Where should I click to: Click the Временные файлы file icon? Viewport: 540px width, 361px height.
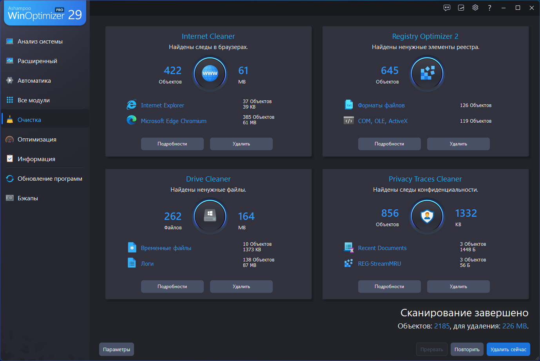coord(132,247)
